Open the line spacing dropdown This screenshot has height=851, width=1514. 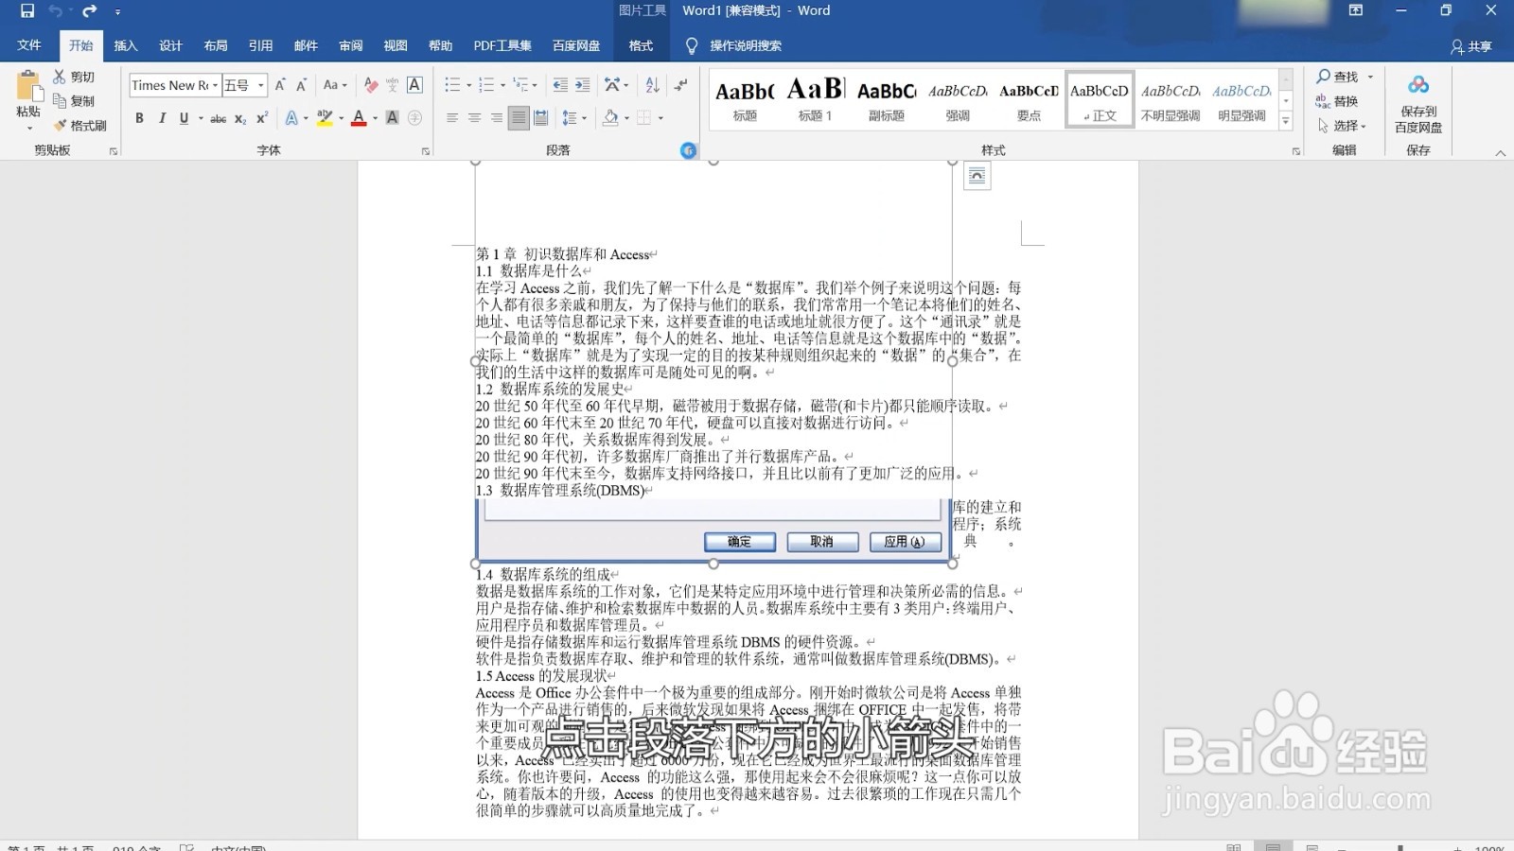[x=574, y=118]
